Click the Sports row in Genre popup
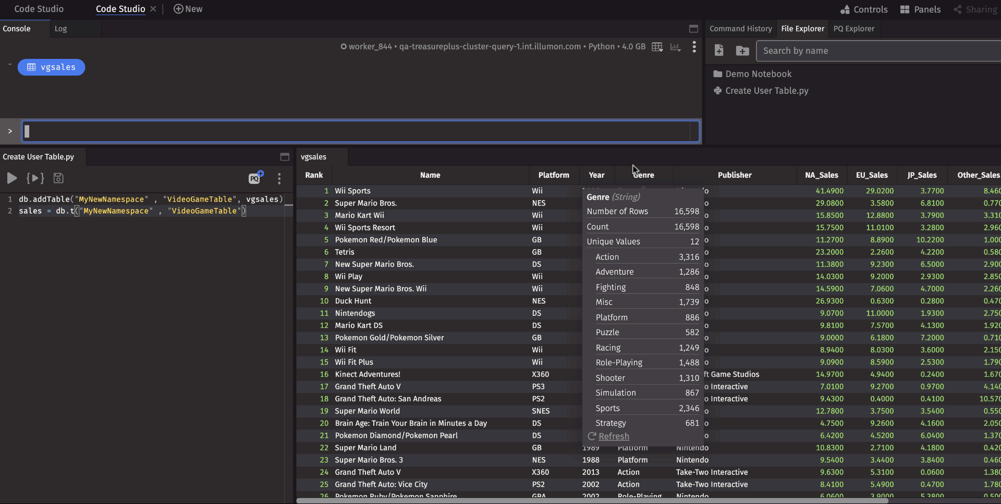 (x=647, y=408)
